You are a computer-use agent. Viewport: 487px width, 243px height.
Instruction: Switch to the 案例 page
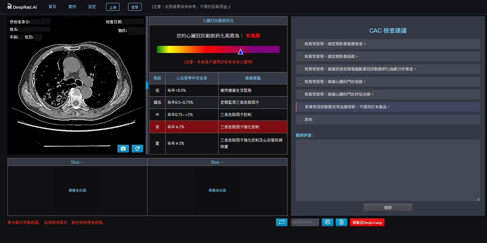(x=72, y=6)
